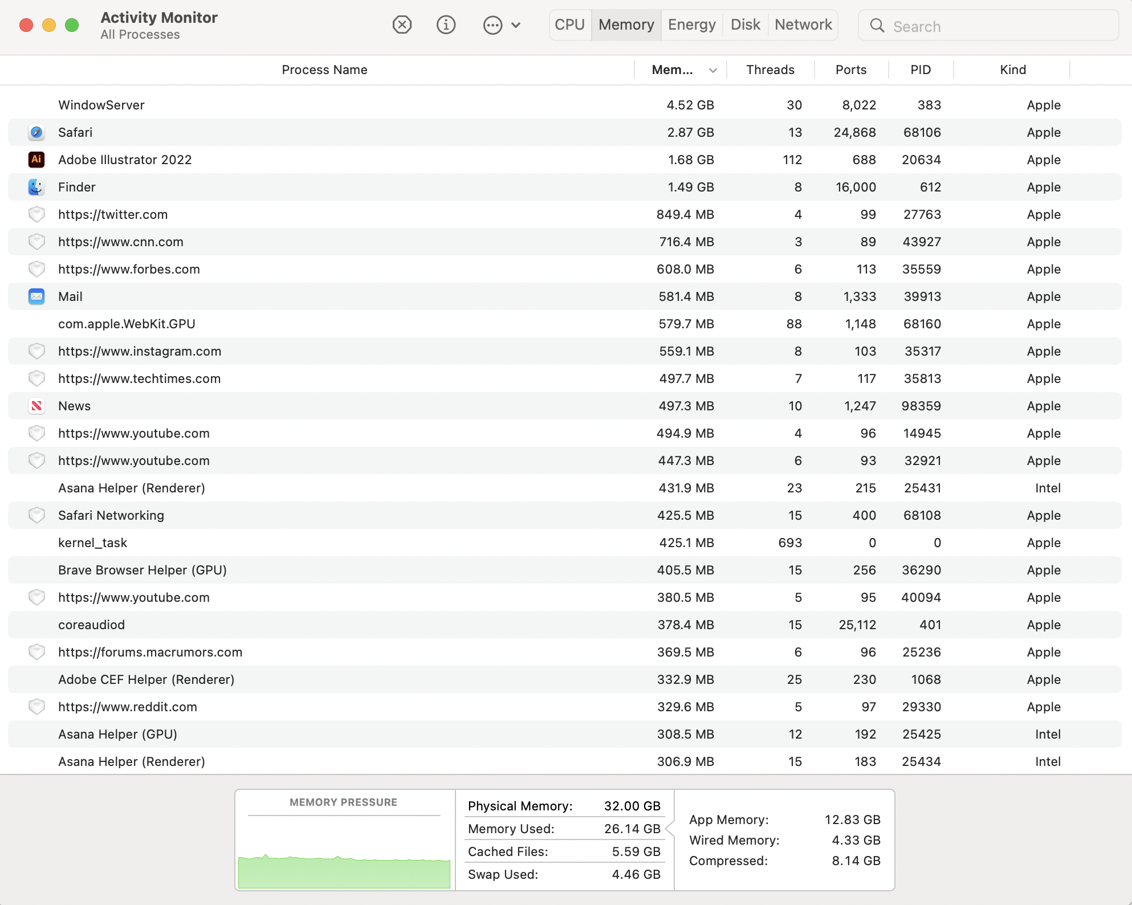
Task: Click shield icon beside https://www.forbes.com
Action: (x=36, y=269)
